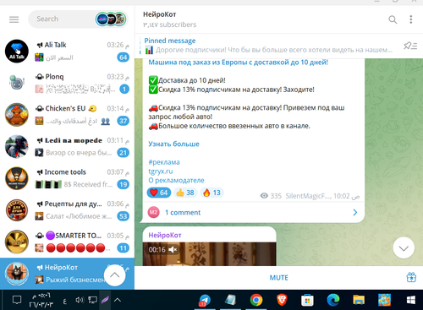
Task: Click the 53 unread badge on Рецепты
Action: tap(123, 216)
